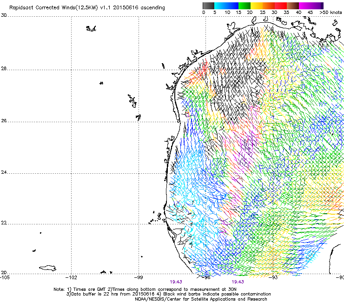Click the legend value '10'
Viewport: 344px width, 302px height.
[227, 13]
